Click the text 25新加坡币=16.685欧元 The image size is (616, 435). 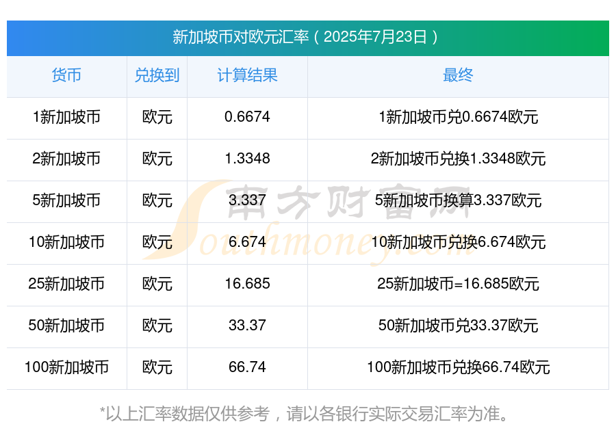click(x=458, y=283)
